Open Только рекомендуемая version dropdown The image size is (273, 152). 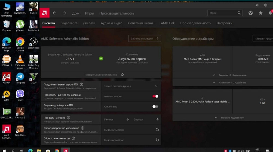coord(131,86)
